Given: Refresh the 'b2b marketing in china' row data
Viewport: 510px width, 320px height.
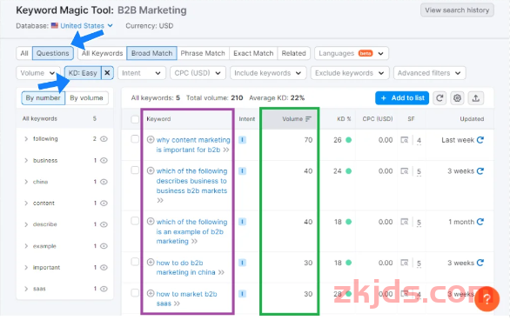Looking at the screenshot, I should click(x=480, y=263).
